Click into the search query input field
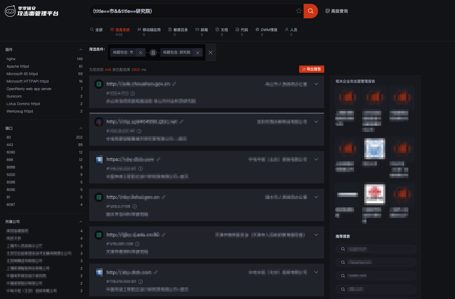The image size is (455, 299). tap(191, 11)
